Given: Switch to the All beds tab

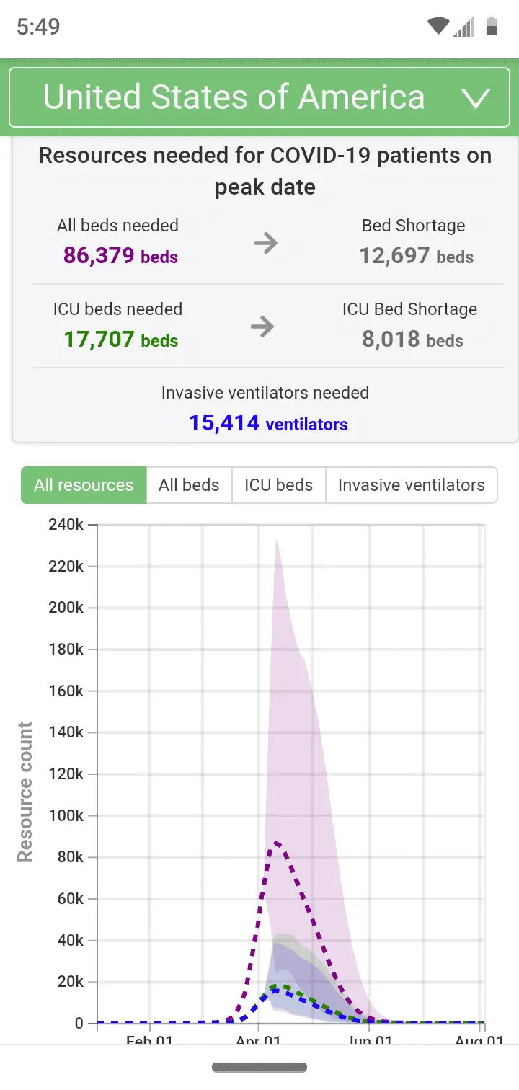Looking at the screenshot, I should pos(189,485).
